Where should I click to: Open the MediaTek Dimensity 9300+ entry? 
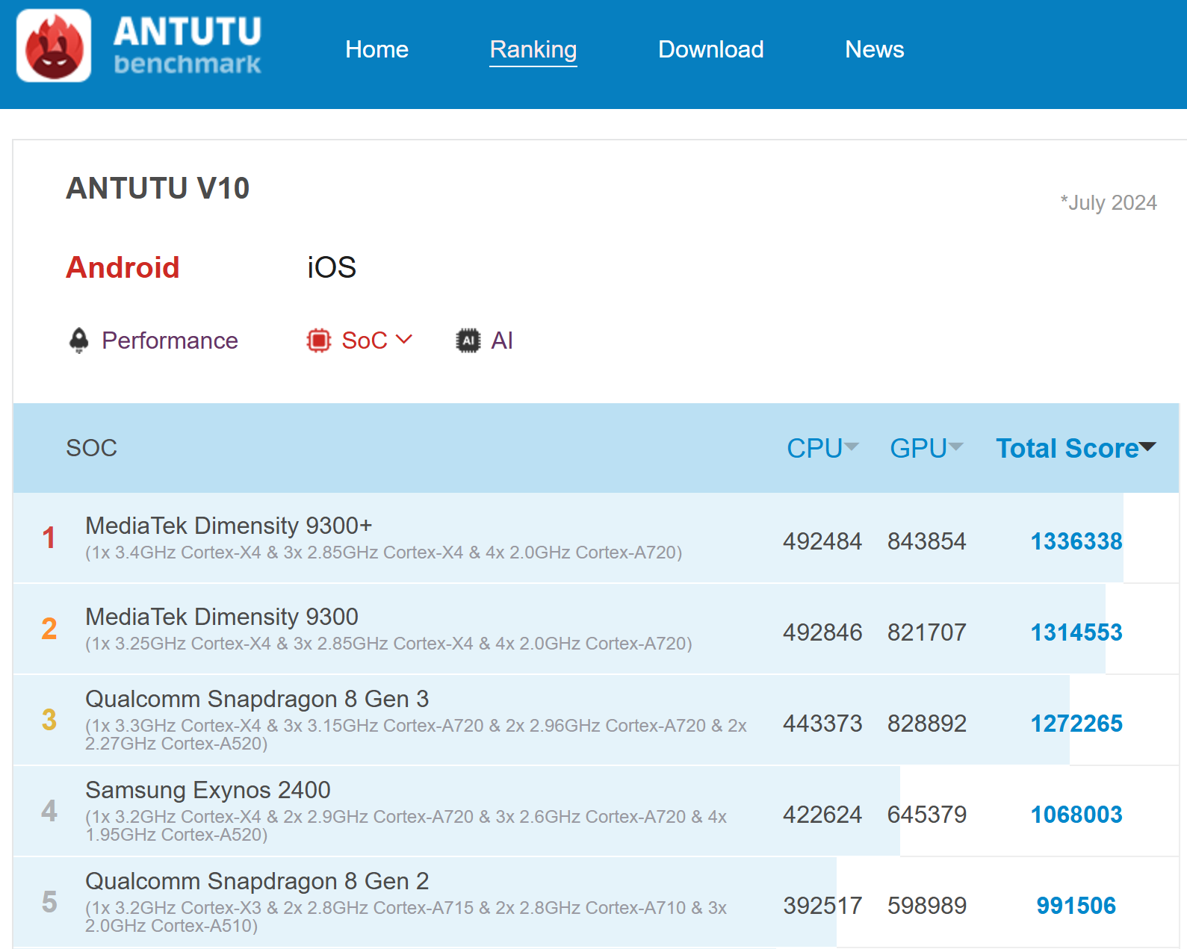point(229,526)
